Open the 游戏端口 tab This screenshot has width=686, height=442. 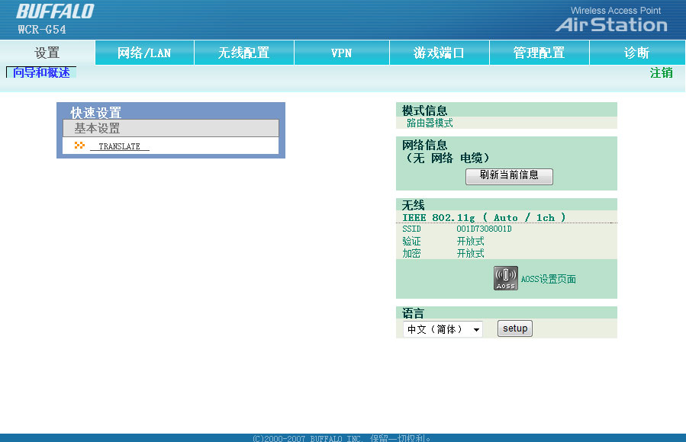point(440,53)
